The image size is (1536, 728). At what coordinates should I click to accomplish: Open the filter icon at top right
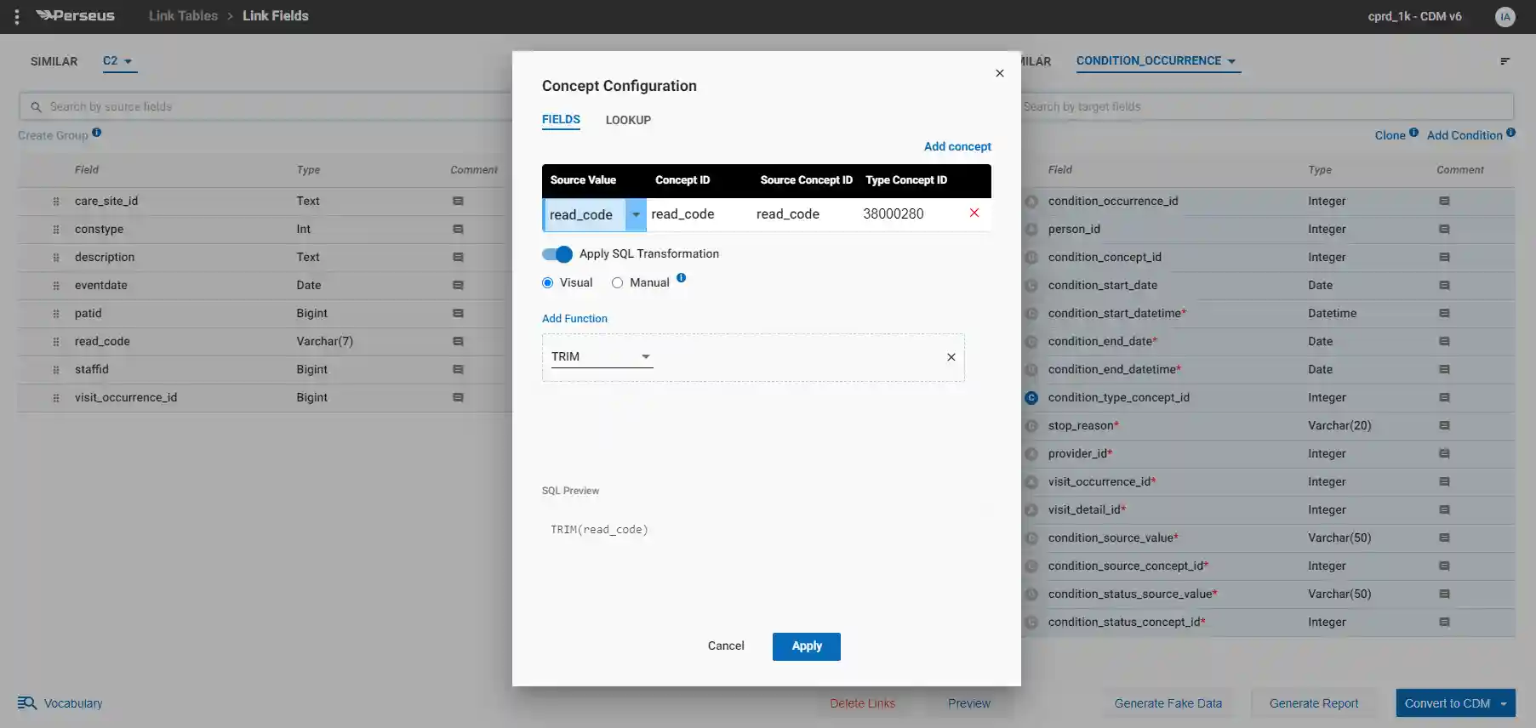[x=1505, y=61]
